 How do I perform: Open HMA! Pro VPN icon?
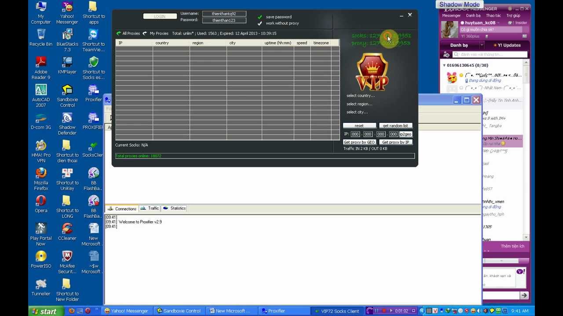(x=41, y=151)
